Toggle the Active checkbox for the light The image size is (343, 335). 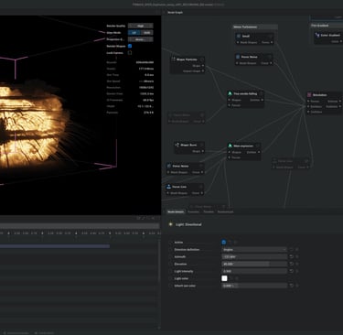tap(224, 242)
